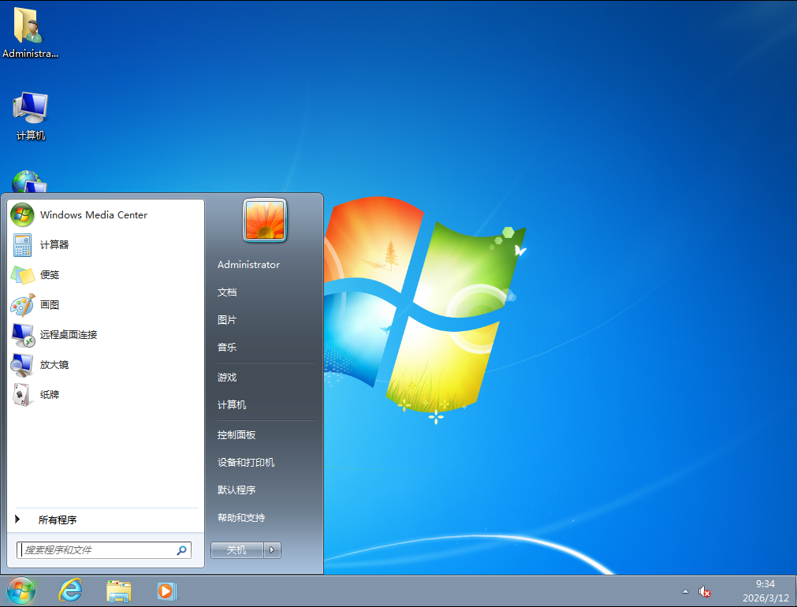
Task: Play the 纸牌 solitaire game
Action: tap(50, 394)
